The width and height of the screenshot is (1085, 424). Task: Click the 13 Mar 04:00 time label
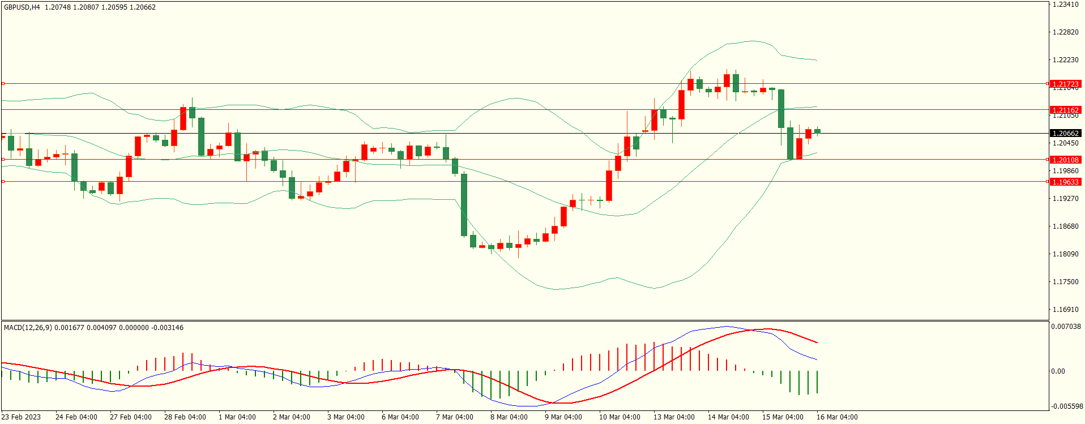[x=674, y=417]
